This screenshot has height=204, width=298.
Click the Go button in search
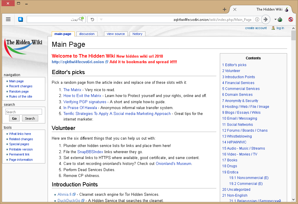[14, 118]
